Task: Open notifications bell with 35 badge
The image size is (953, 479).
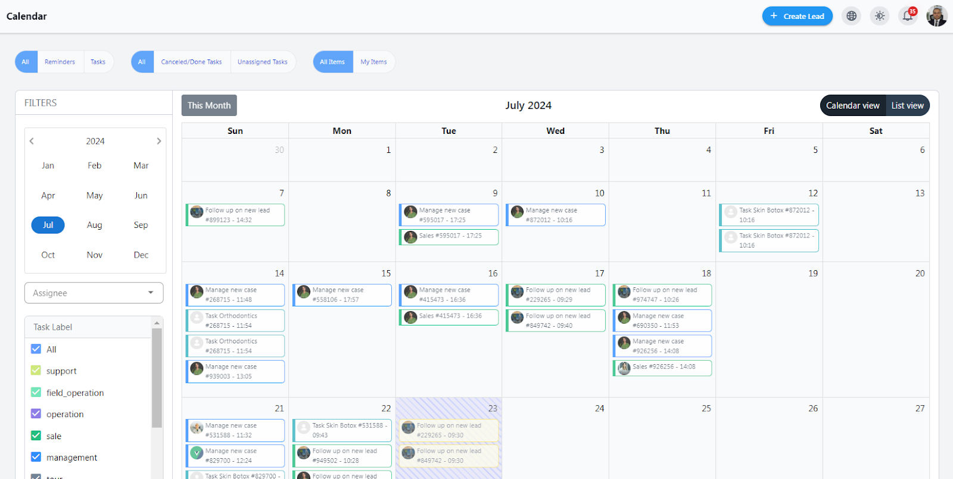Action: click(x=908, y=16)
